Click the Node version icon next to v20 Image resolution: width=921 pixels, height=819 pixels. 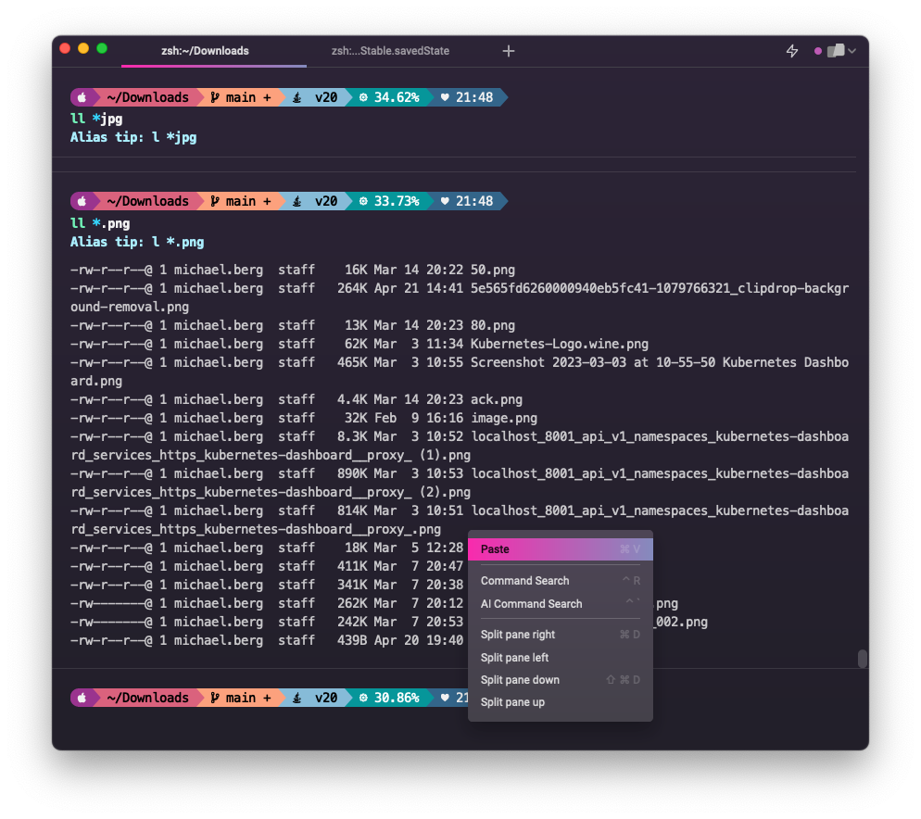[296, 96]
